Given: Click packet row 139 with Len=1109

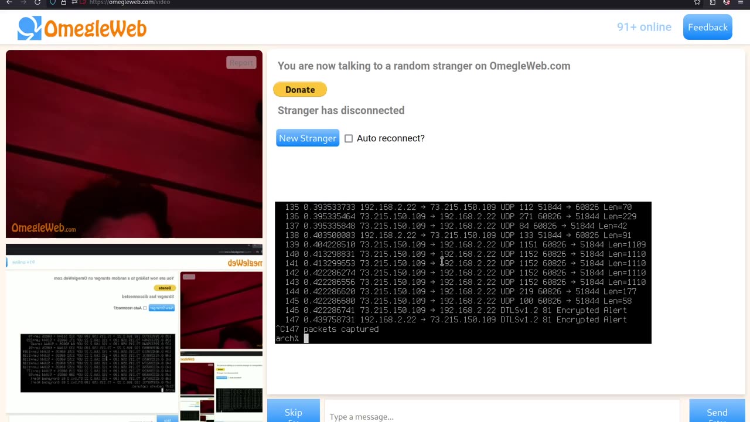Looking at the screenshot, I should point(465,245).
